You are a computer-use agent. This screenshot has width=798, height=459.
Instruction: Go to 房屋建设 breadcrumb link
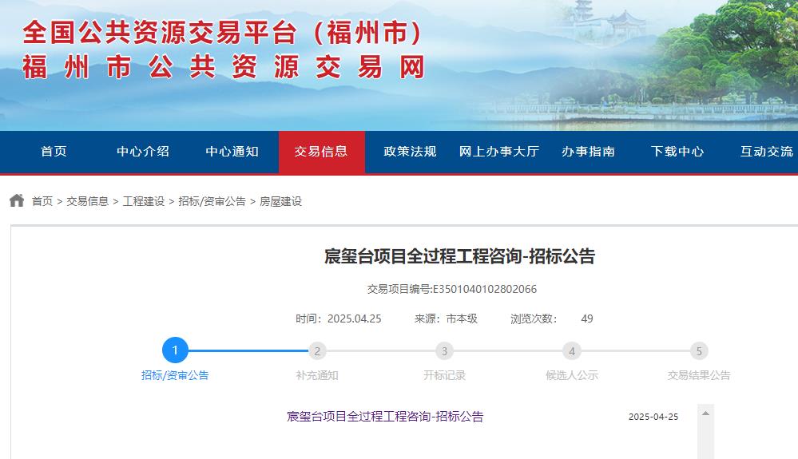pyautogui.click(x=280, y=201)
